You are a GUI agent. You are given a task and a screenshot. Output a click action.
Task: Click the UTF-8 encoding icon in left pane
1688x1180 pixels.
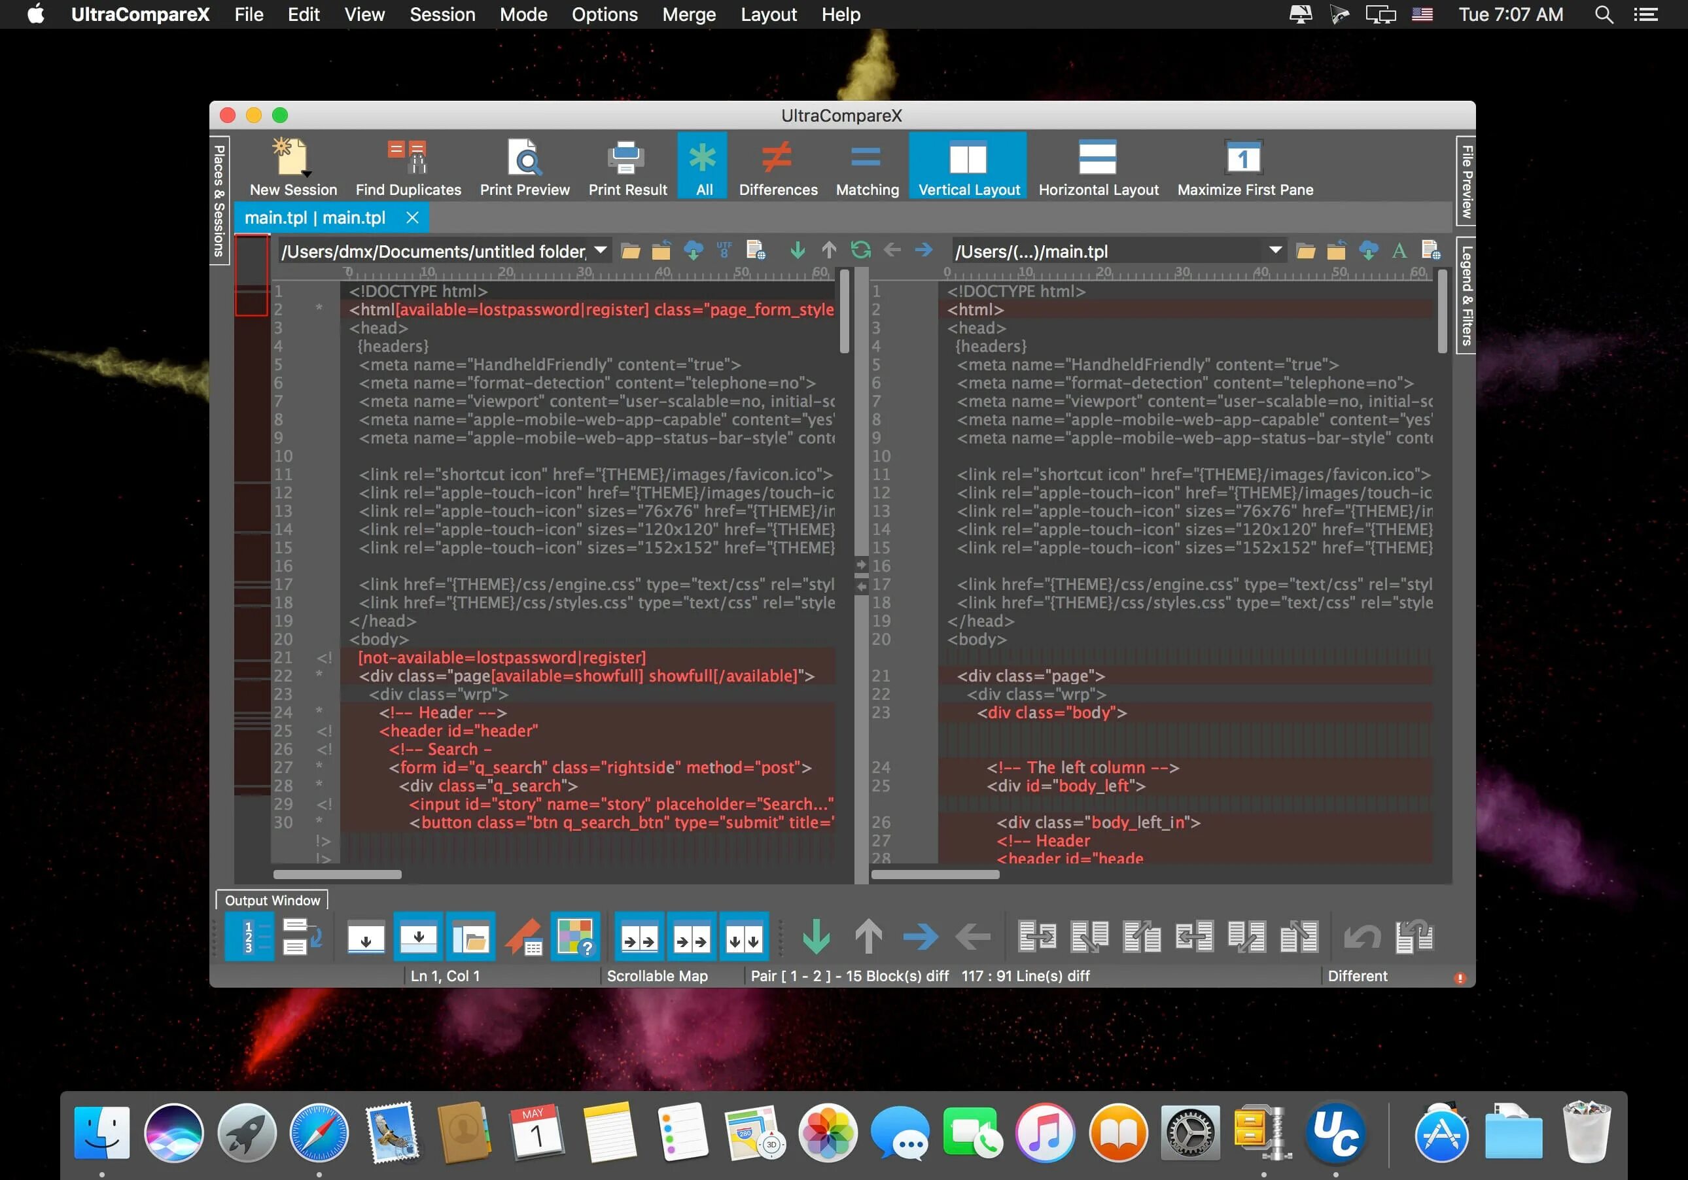(x=724, y=251)
